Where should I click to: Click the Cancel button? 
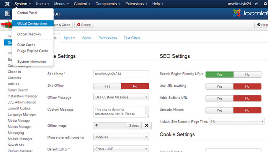tap(84, 25)
